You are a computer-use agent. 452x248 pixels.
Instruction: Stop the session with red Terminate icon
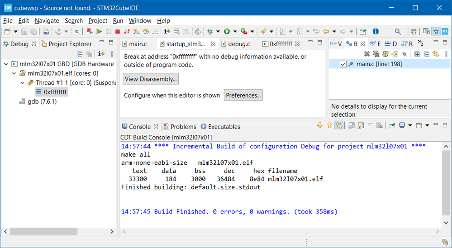(118, 31)
